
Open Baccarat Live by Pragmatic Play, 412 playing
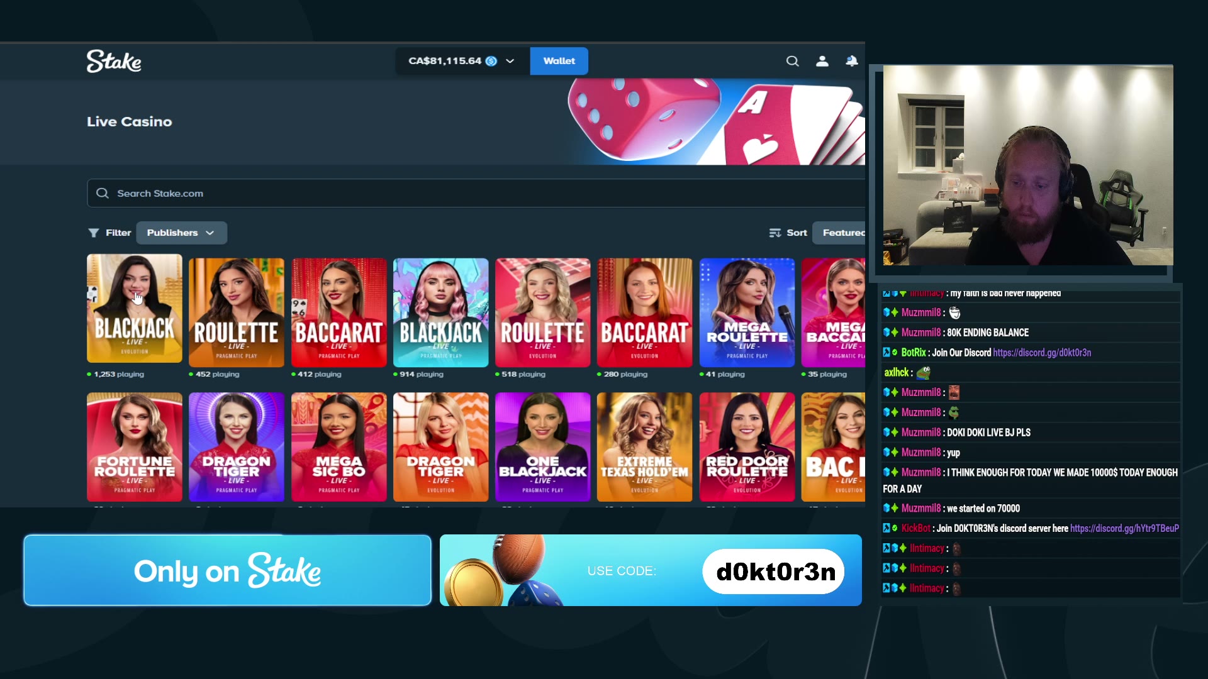coord(339,312)
